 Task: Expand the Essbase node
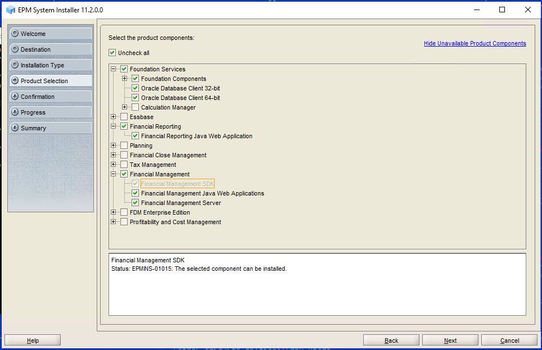pos(114,117)
